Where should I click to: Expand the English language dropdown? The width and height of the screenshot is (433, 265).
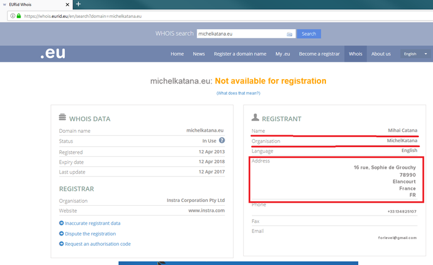[x=415, y=54]
